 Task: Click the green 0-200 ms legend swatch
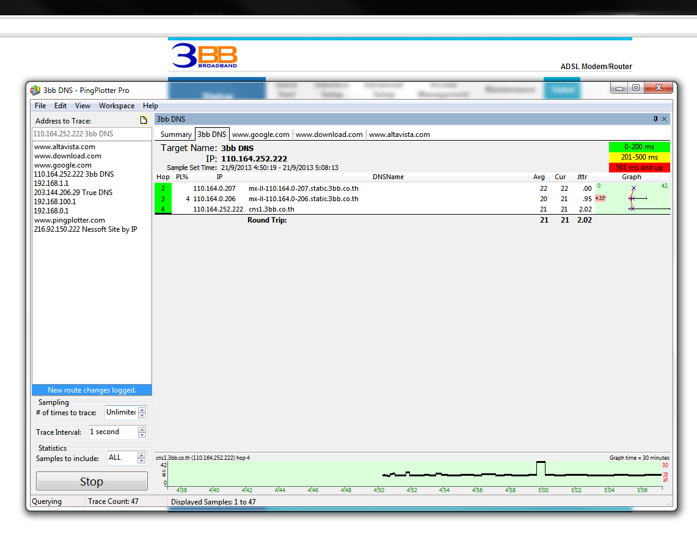pyautogui.click(x=639, y=147)
